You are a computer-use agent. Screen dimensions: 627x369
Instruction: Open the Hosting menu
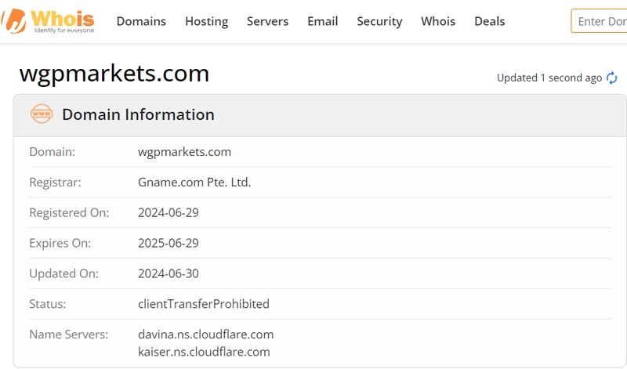click(x=206, y=21)
